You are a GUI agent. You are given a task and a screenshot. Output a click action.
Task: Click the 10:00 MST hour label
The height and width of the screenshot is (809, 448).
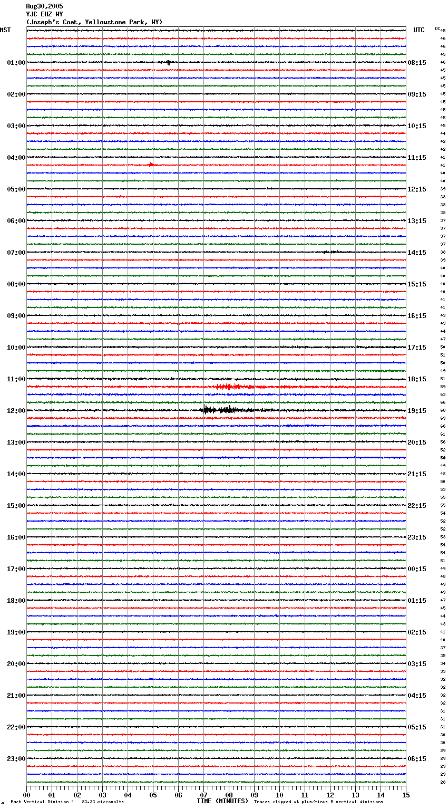coord(16,348)
